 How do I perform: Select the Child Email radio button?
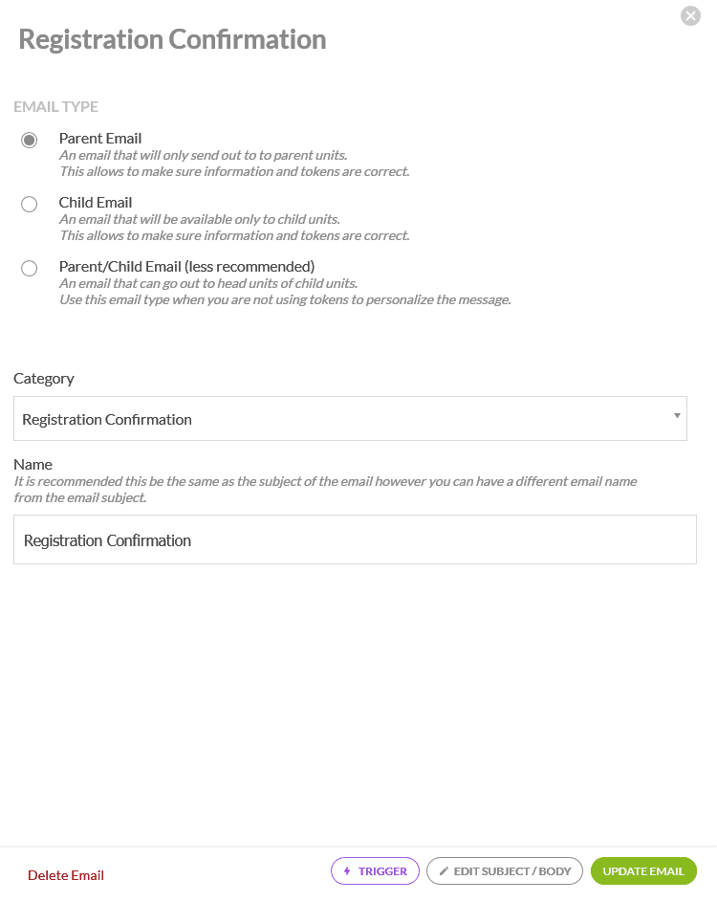pyautogui.click(x=30, y=204)
